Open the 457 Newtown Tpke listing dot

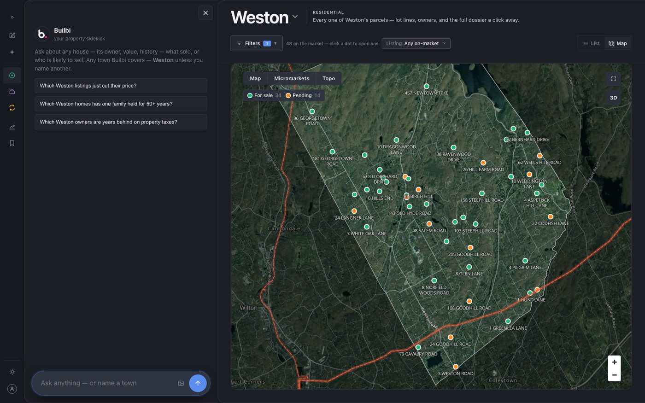coord(427,86)
